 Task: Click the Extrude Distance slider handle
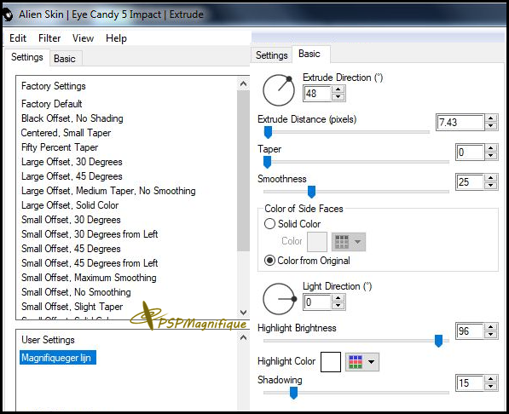point(268,132)
